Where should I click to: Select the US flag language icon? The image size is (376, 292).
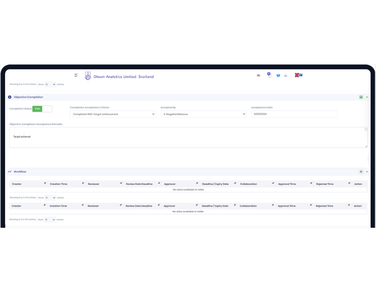pos(259,76)
